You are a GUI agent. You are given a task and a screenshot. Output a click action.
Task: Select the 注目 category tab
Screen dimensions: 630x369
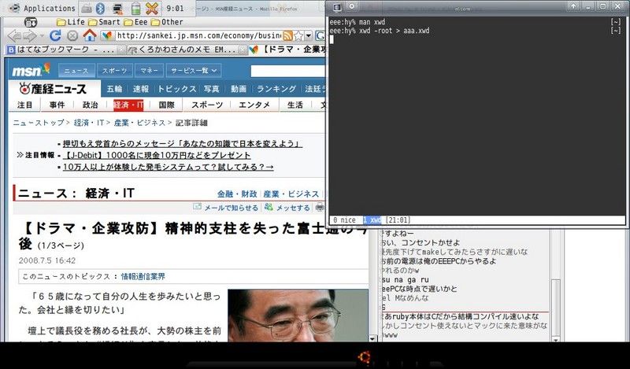pos(24,105)
